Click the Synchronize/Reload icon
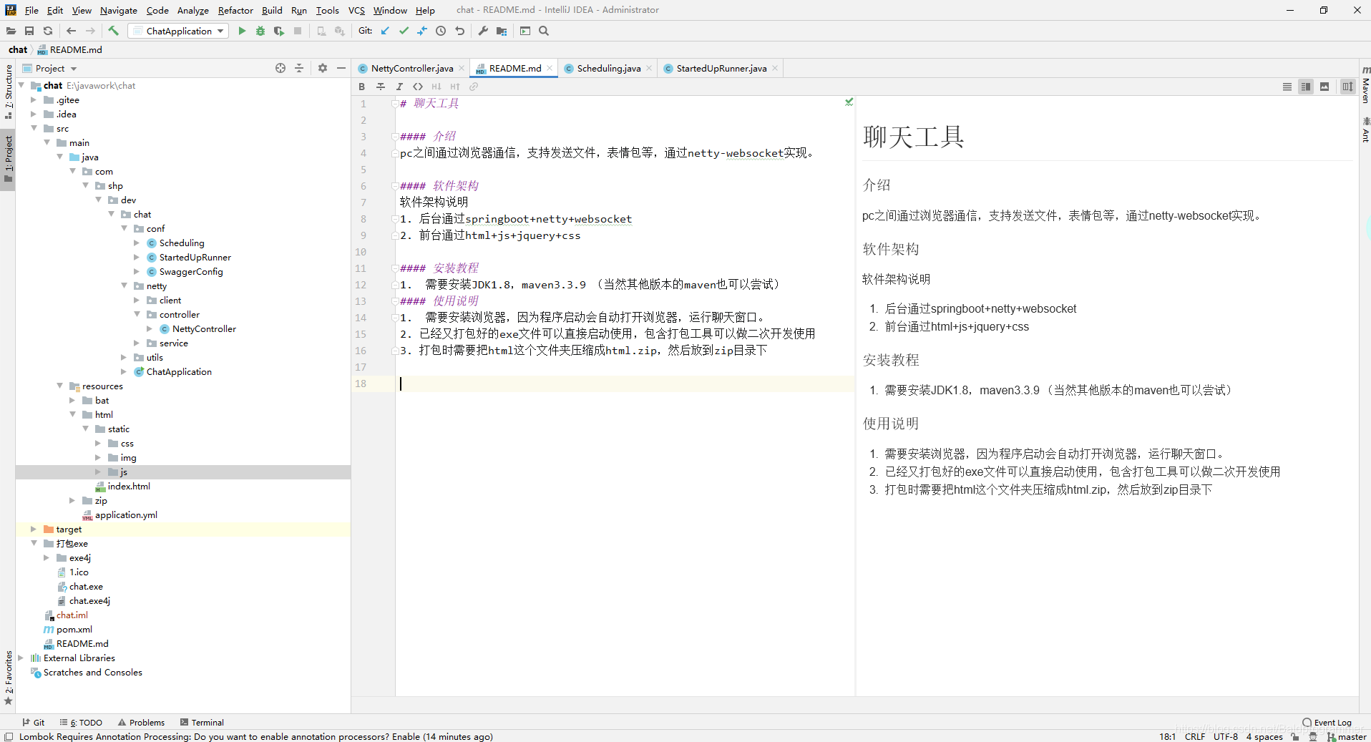This screenshot has width=1371, height=742. [x=48, y=31]
